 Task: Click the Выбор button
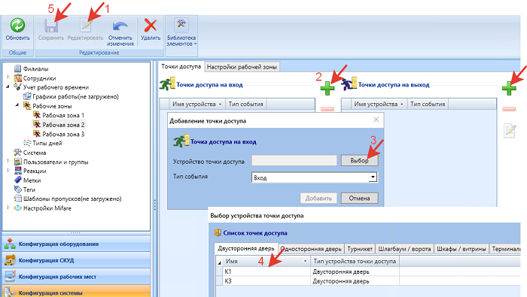pyautogui.click(x=359, y=160)
